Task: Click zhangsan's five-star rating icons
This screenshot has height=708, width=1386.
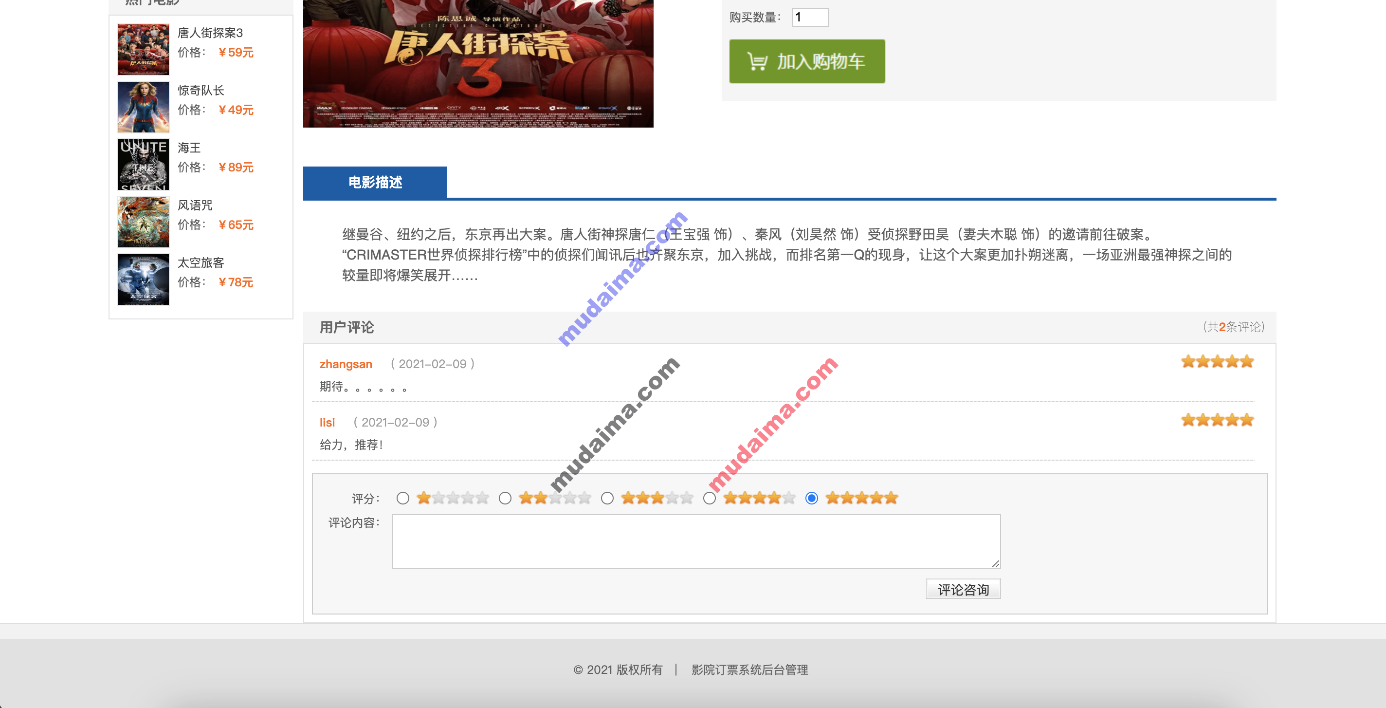Action: point(1217,362)
